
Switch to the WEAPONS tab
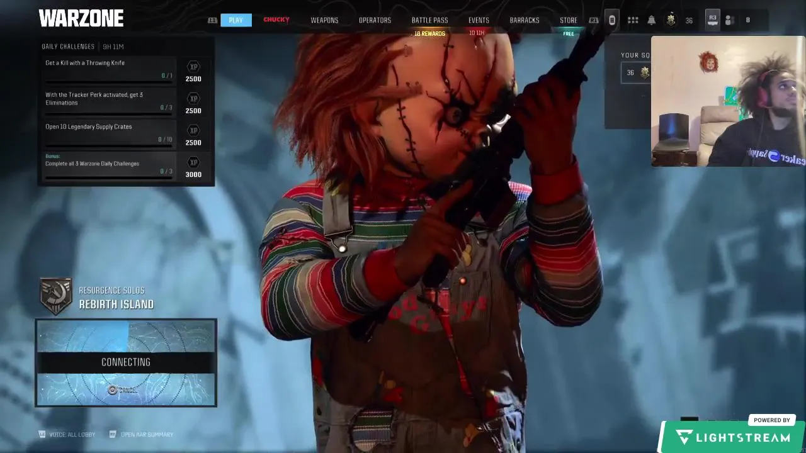324,20
